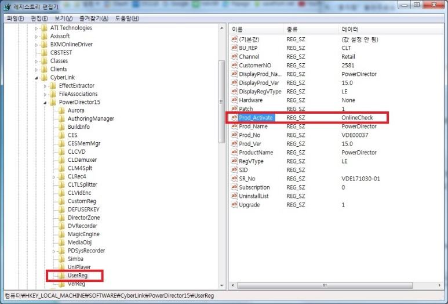The height and width of the screenshot is (304, 448).
Task: Click the string icon of Channel
Action: coord(234,57)
